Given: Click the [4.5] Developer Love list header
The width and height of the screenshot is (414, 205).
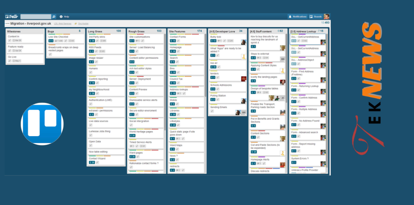Looking at the screenshot, I should (222, 31).
